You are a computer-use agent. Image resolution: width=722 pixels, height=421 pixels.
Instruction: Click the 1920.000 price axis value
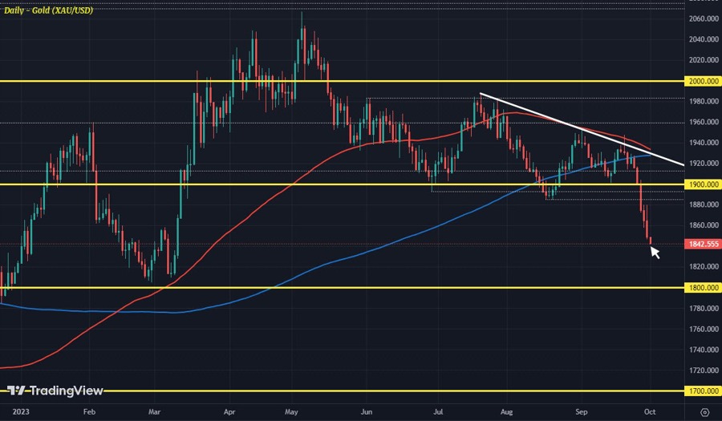[704, 164]
